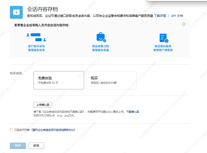Viewport: 207px width, 153px height.
Task: Click the 下载确认函 download link
Action: tap(133, 112)
